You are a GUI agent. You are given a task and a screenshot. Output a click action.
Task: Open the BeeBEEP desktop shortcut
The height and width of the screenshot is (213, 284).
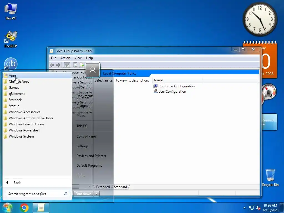pos(11,39)
